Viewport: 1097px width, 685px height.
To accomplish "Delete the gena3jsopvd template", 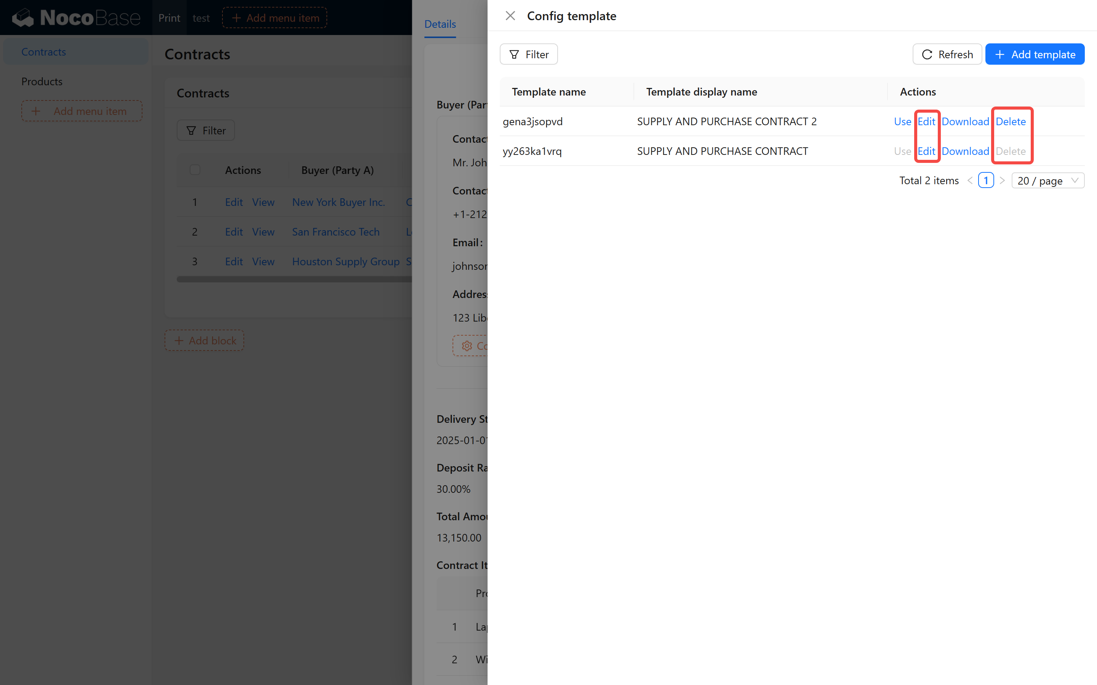I will (1011, 121).
